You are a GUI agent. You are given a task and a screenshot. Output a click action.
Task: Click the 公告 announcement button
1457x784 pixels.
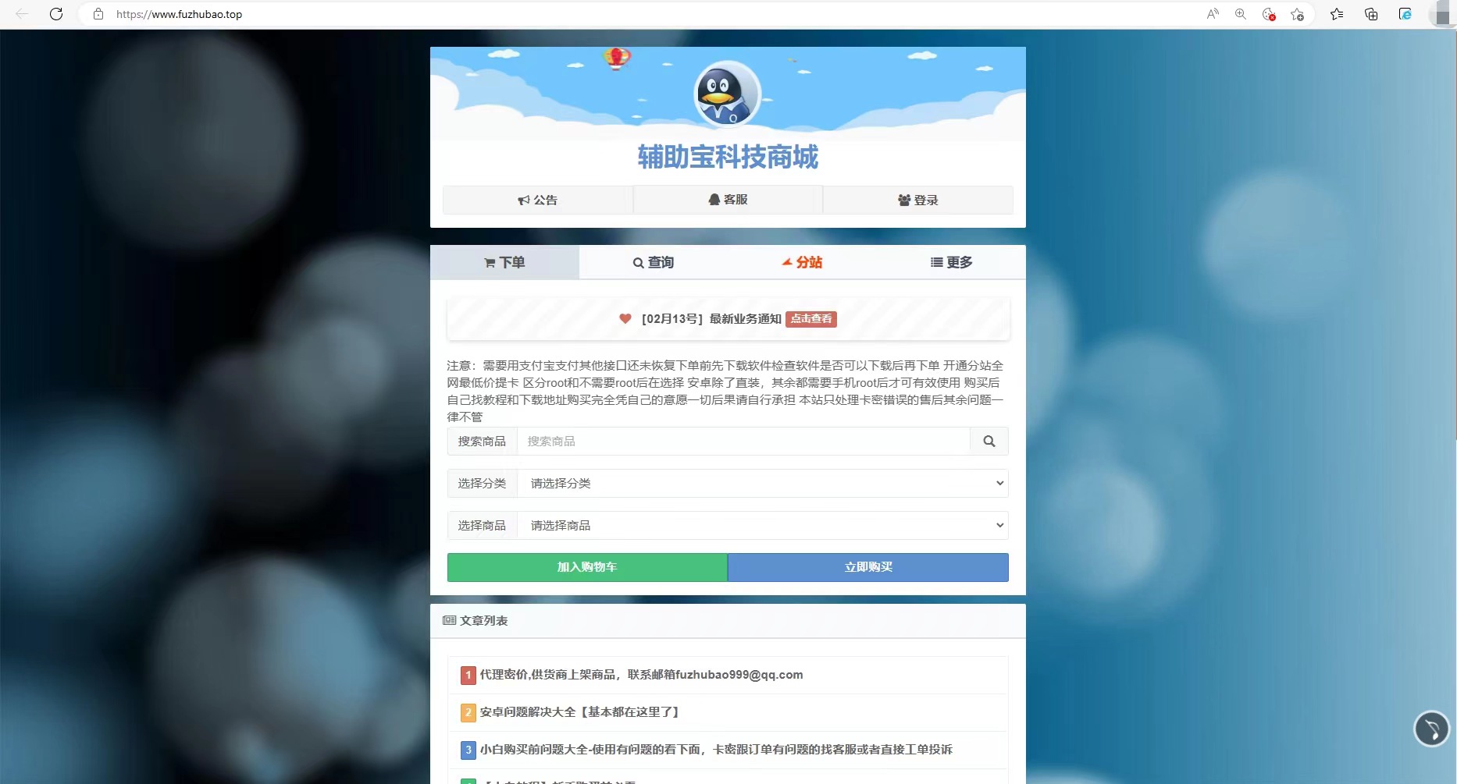tap(537, 200)
